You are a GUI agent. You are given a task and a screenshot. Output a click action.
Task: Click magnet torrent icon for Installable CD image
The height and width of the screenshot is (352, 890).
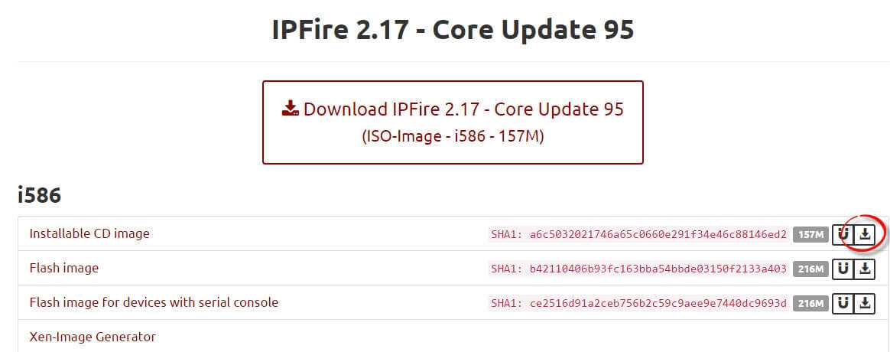click(x=843, y=234)
